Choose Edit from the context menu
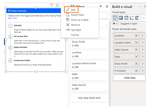149x110 pixels. (x=71, y=10)
